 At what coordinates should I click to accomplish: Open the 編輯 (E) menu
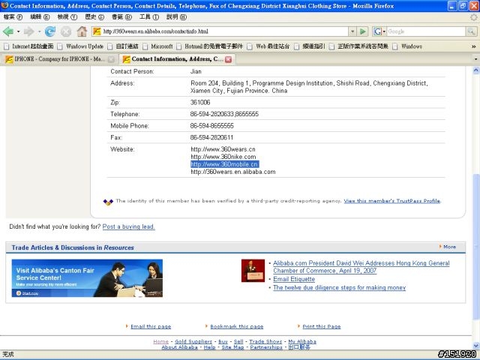click(x=40, y=16)
